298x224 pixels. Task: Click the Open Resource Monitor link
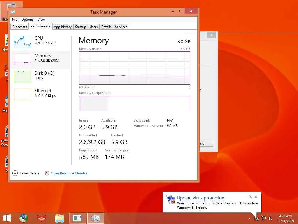(69, 173)
